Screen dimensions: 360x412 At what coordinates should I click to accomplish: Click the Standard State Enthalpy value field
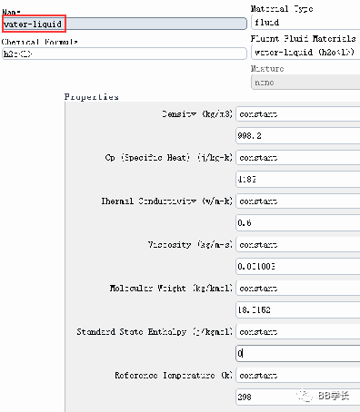coord(298,353)
